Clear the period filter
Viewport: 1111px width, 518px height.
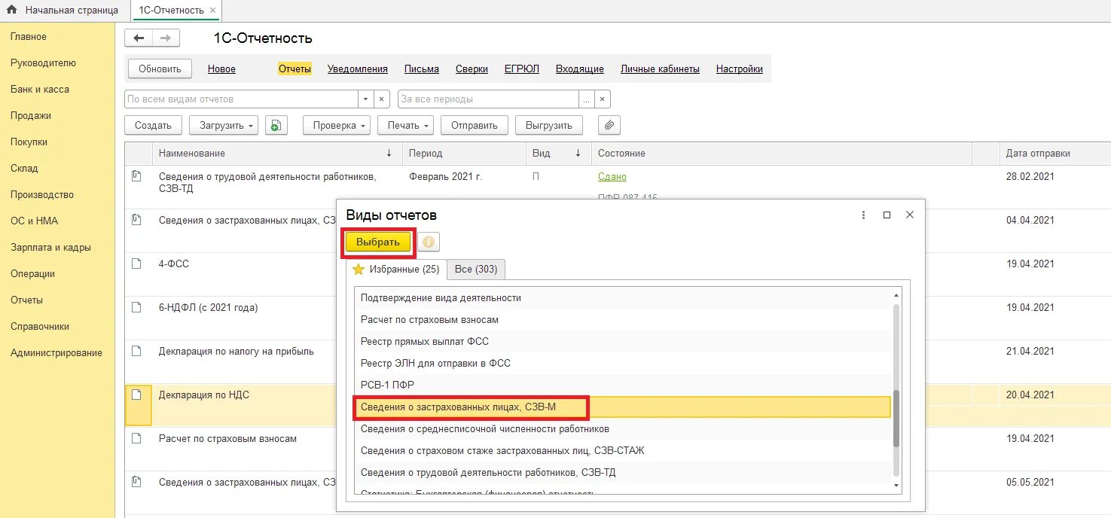point(602,99)
